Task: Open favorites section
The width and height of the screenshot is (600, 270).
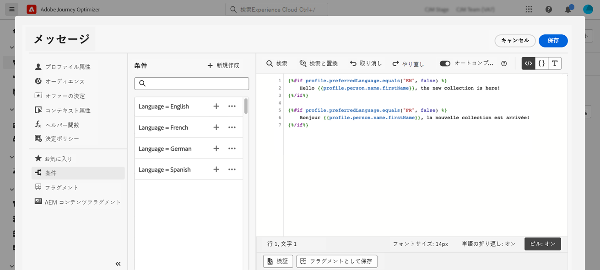Action: pyautogui.click(x=54, y=159)
